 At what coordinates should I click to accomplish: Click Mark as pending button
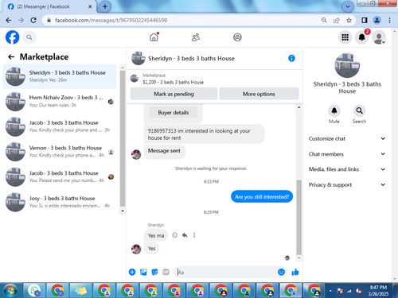[174, 94]
